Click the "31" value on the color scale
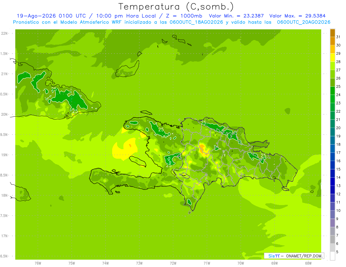Viewport: 346px width, 267px height. pyautogui.click(x=339, y=37)
